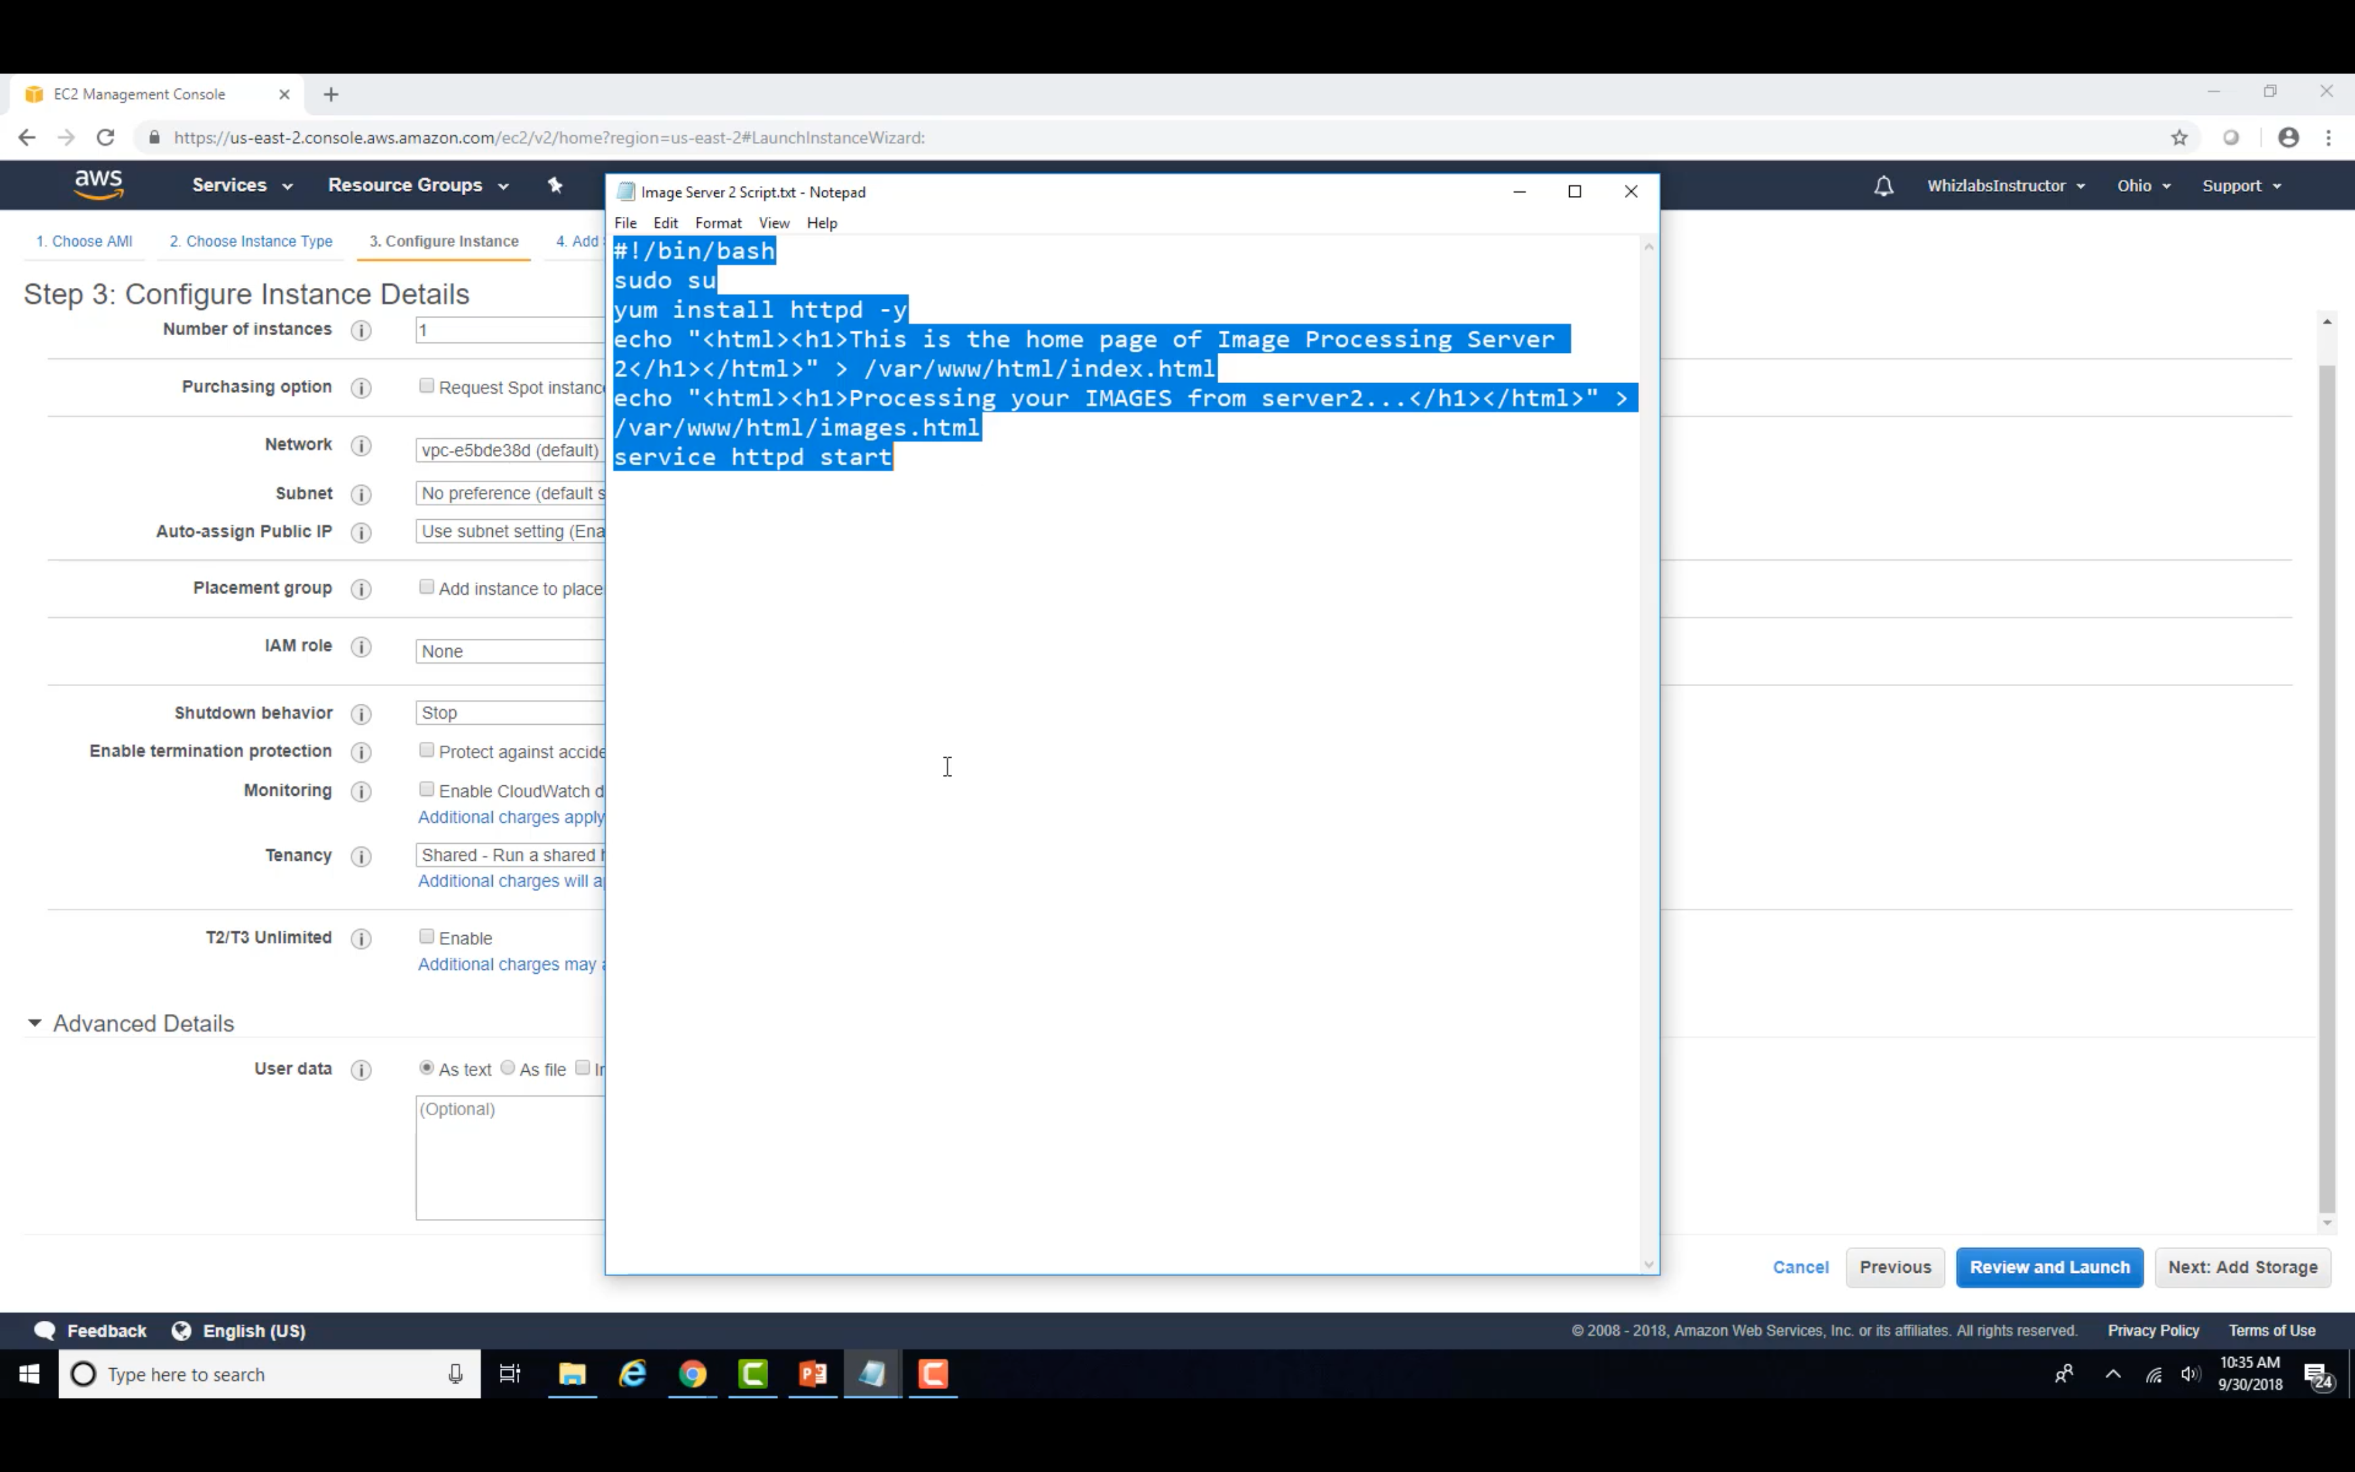Open Chrome from the Windows taskbar
The width and height of the screenshot is (2355, 1472).
(x=693, y=1373)
